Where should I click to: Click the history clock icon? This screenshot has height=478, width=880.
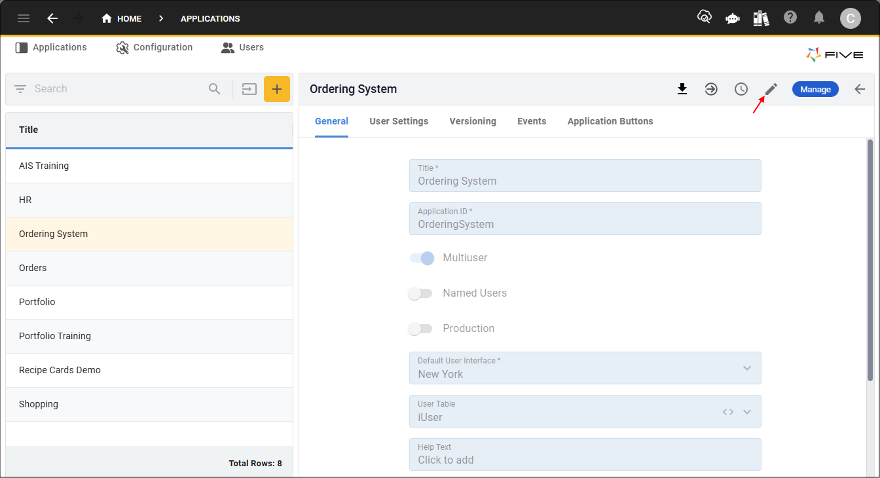(x=741, y=89)
